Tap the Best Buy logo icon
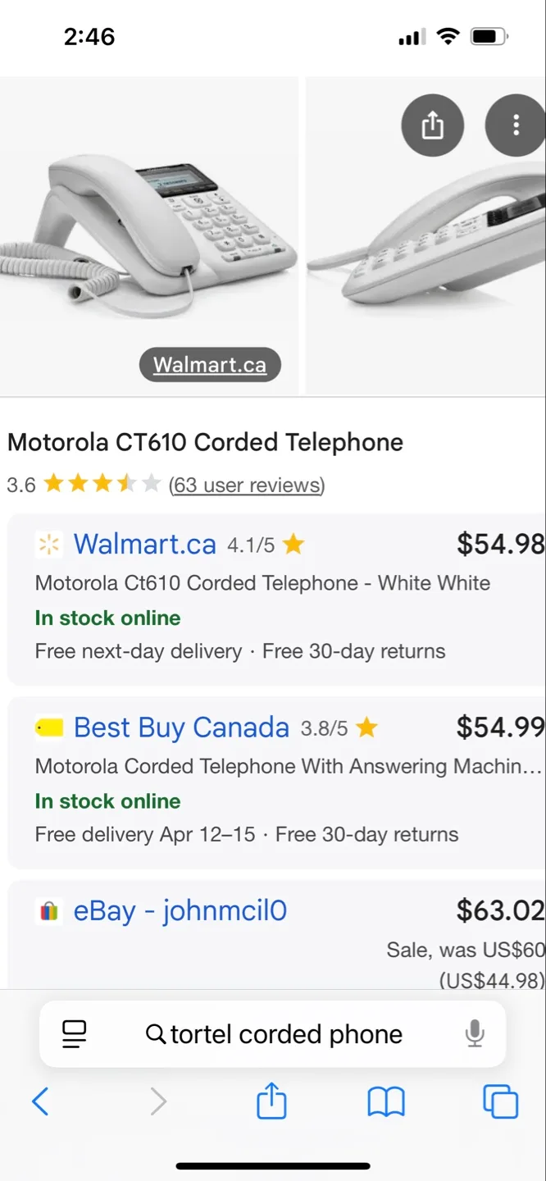Viewport: 546px width, 1181px height. pyautogui.click(x=48, y=727)
